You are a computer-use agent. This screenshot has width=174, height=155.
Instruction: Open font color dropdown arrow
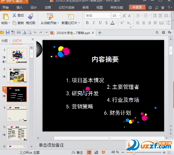(x=116, y=23)
